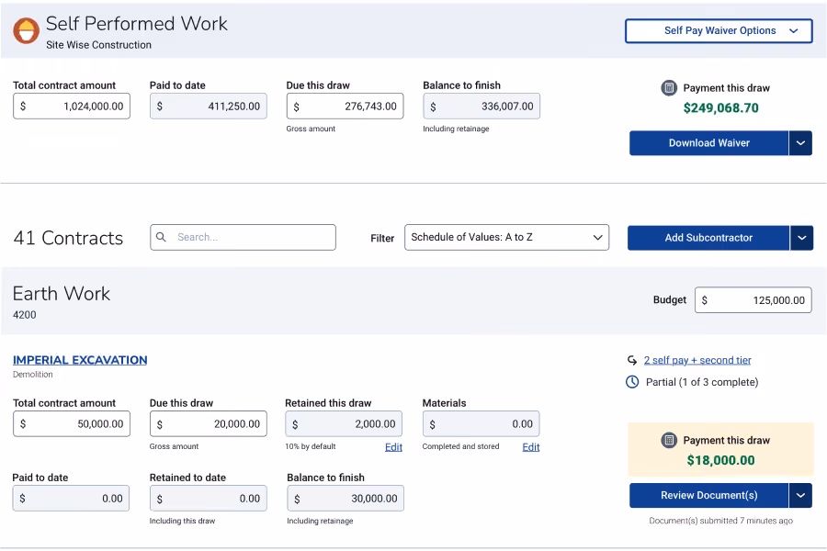Viewport: 827px width, 551px height.
Task: Click the Review Document(s) button
Action: (708, 496)
